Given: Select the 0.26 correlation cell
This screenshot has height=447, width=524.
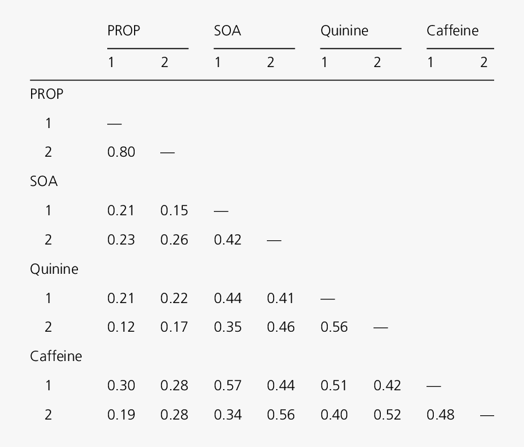Looking at the screenshot, I should (174, 240).
